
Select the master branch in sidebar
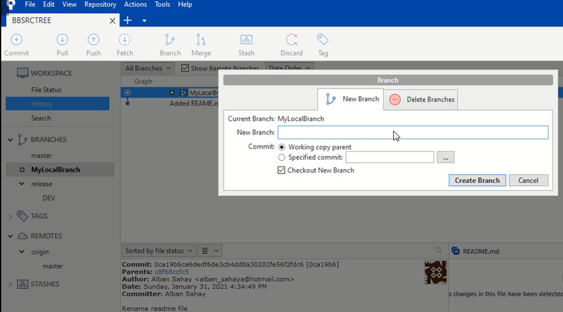coord(42,156)
